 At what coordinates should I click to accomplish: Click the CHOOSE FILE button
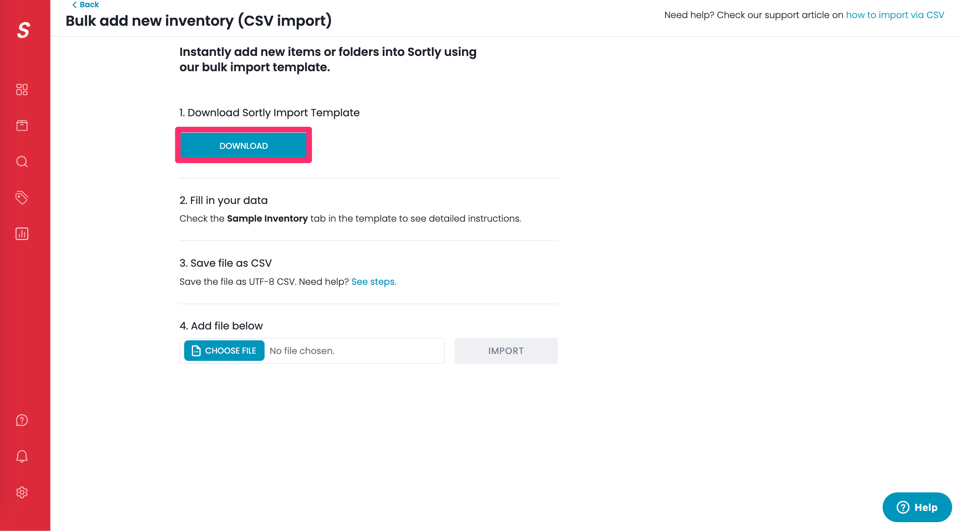[x=224, y=351]
